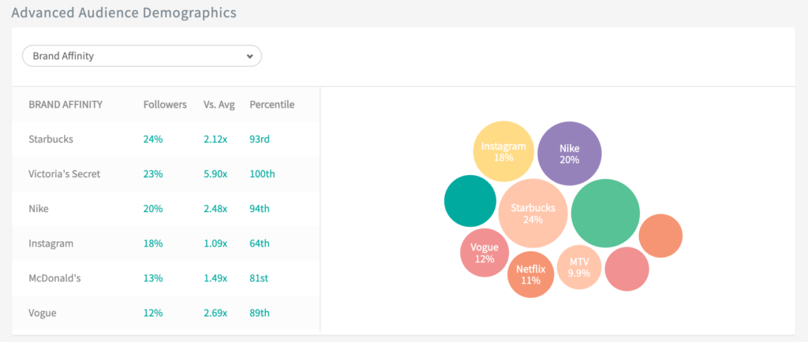
Task: Select the McDonald's row name
Action: (x=54, y=278)
